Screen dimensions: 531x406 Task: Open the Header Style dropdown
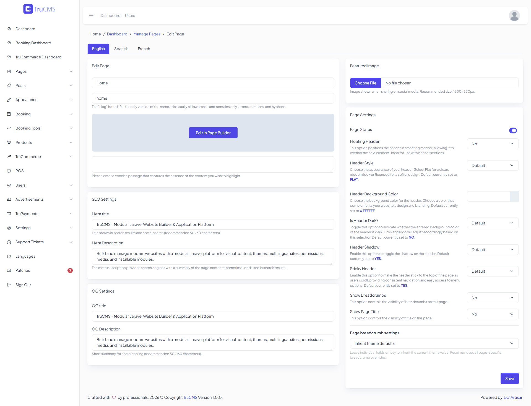coord(493,165)
